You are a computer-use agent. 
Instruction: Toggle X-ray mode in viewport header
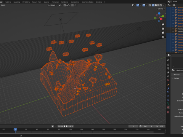coord(150,5)
